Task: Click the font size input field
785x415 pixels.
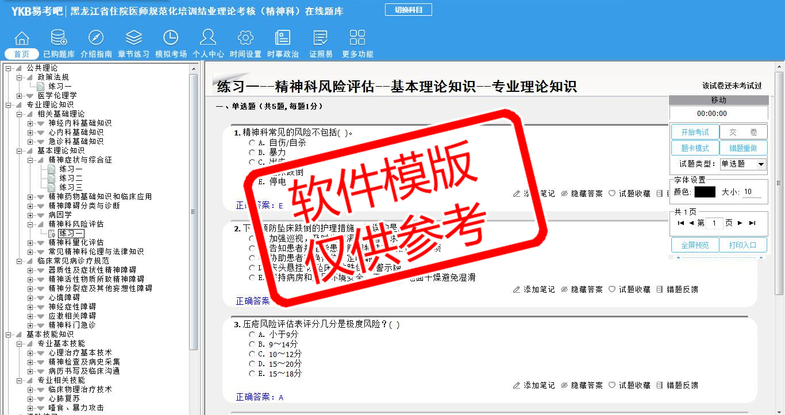Action: [752, 192]
